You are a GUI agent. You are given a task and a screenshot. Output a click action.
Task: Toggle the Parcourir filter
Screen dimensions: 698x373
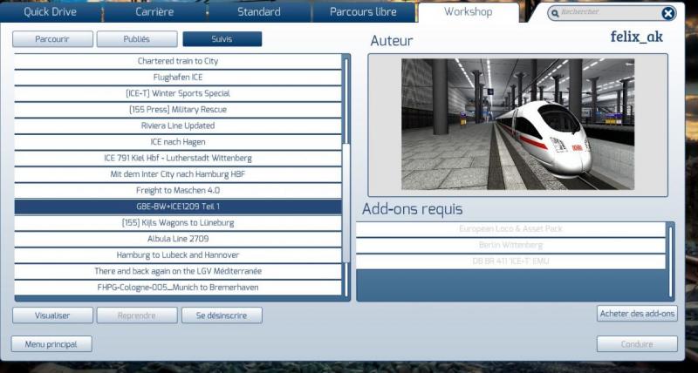click(x=52, y=39)
